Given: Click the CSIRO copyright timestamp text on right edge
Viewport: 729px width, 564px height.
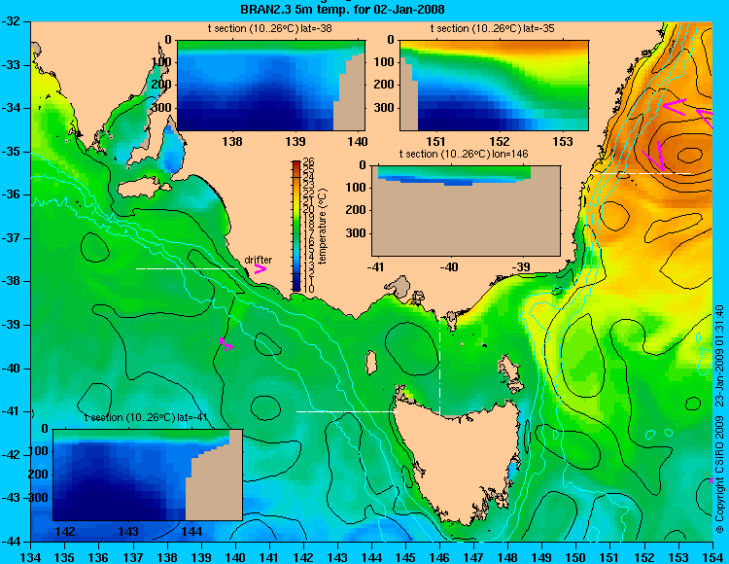Looking at the screenshot, I should 719,419.
